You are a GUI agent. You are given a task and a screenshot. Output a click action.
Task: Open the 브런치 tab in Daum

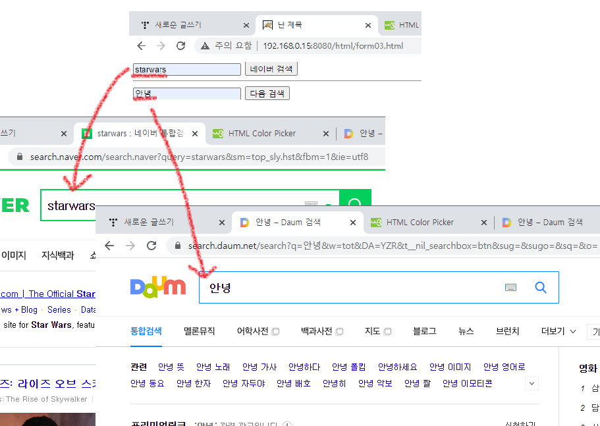click(507, 331)
